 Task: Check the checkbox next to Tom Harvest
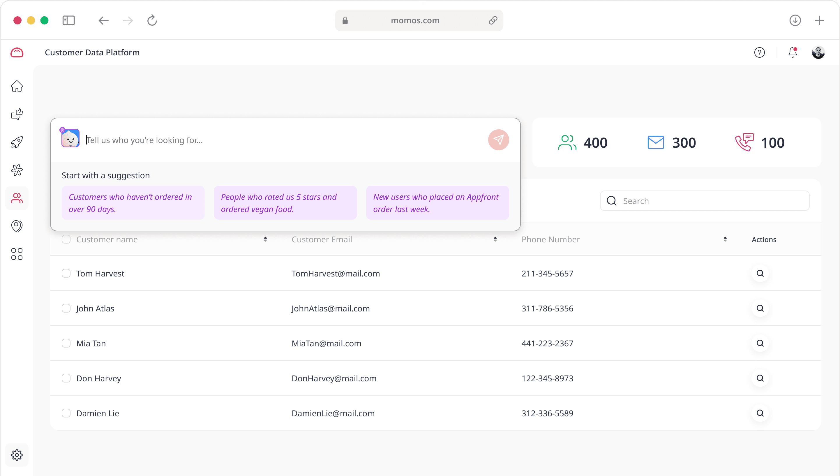[x=66, y=273]
